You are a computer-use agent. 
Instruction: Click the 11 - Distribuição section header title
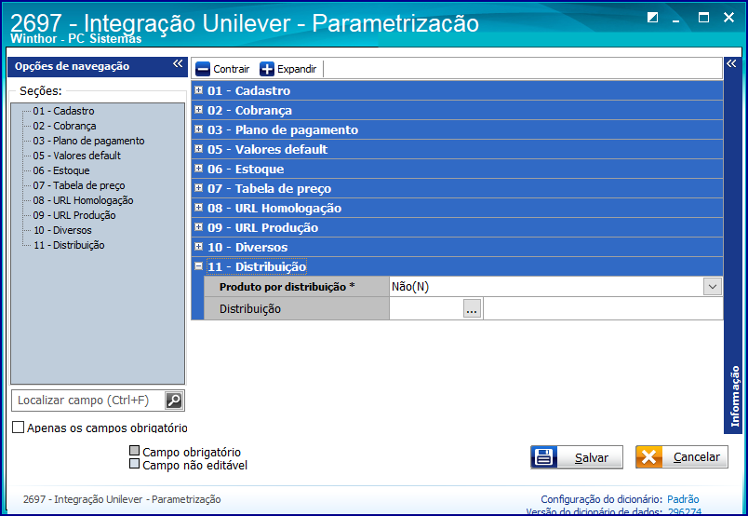[257, 266]
